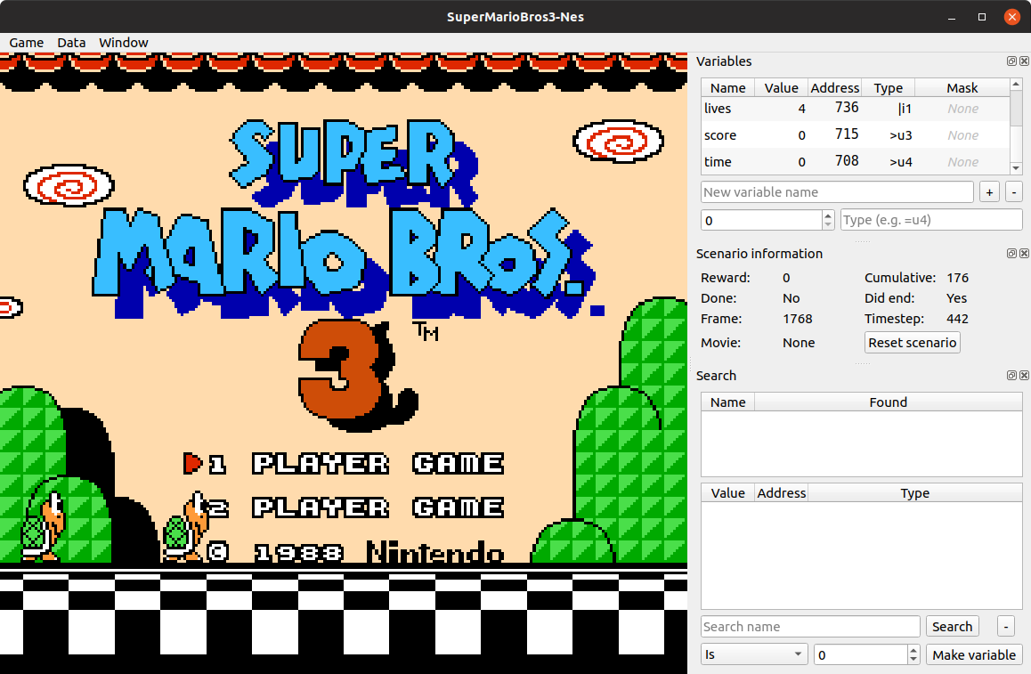Image resolution: width=1031 pixels, height=674 pixels.
Task: Decrease the variable address spinbox value
Action: point(828,225)
